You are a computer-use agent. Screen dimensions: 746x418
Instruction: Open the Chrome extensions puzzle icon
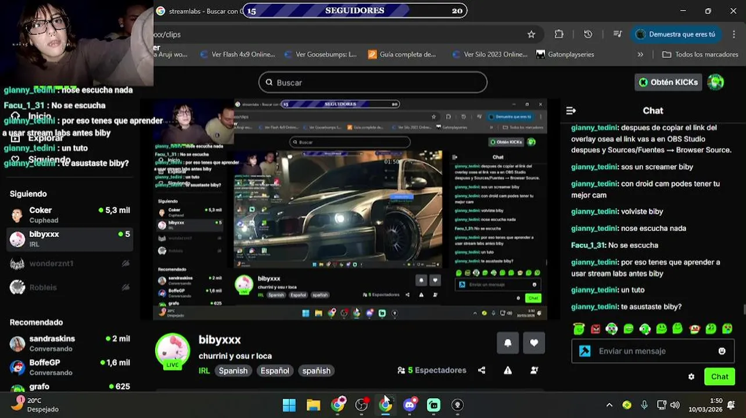559,34
